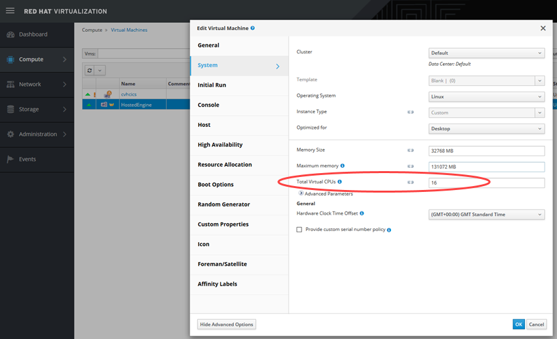Click the Maximum memory input field
557x339 pixels.
pos(486,167)
